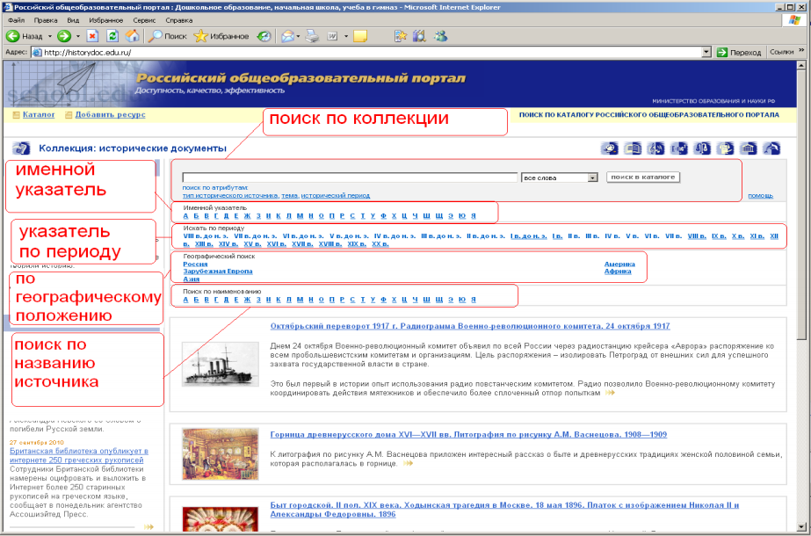The image size is (811, 536).
Task: Click letter А in Поиск по наименованию row
Action: tap(186, 299)
